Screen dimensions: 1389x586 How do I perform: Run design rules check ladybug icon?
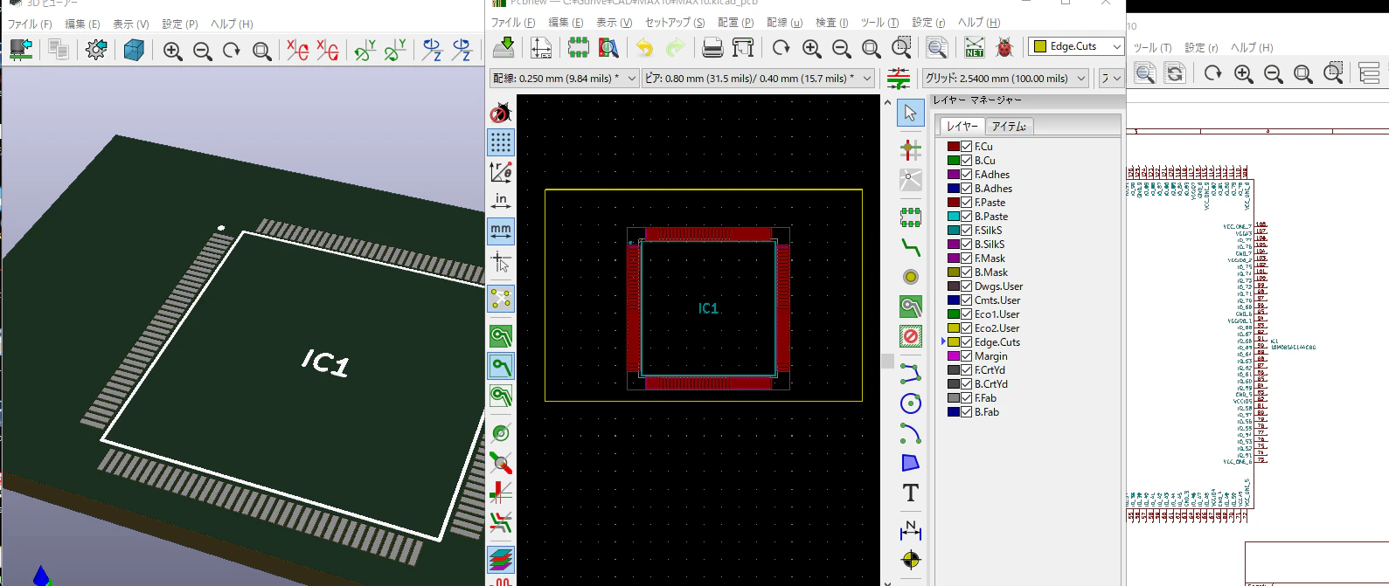tap(1004, 47)
